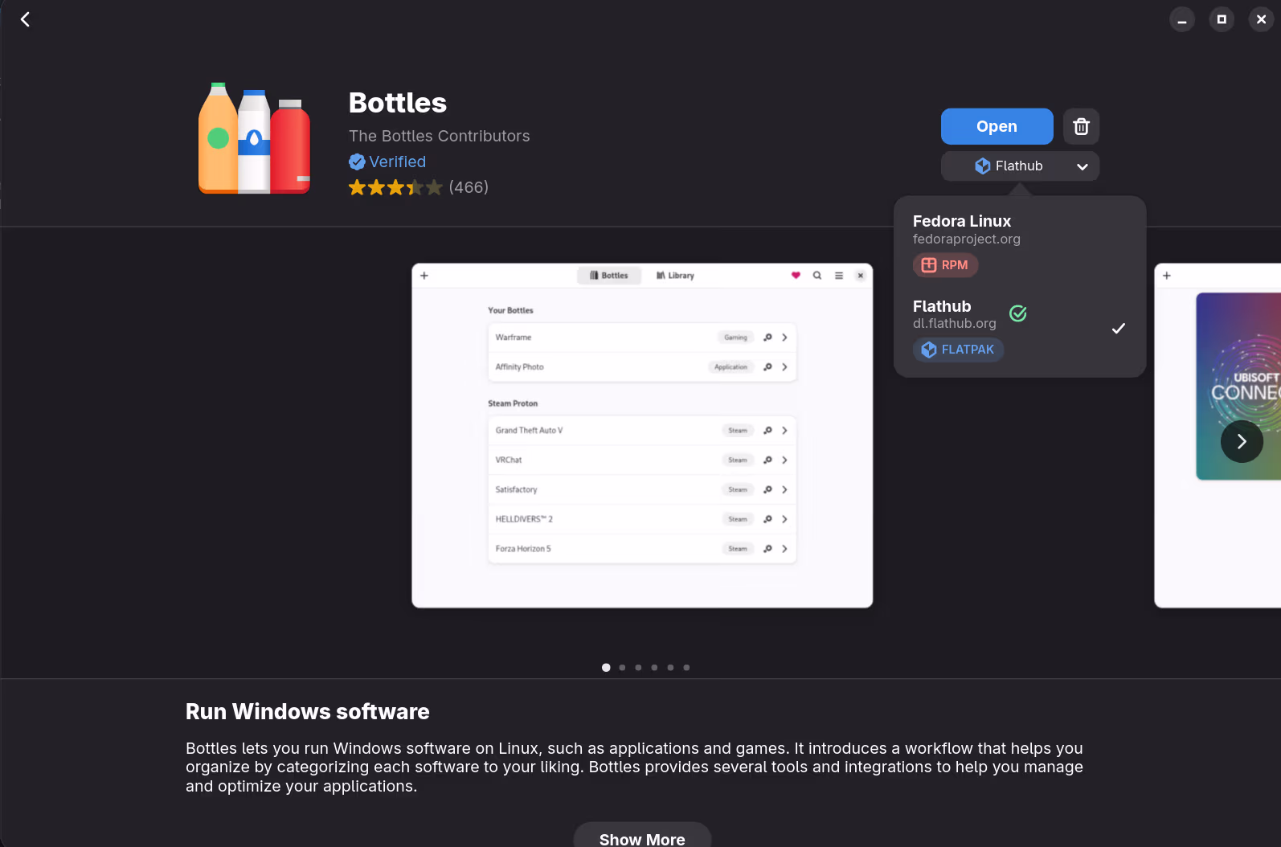Click the FLATPAK package badge
This screenshot has width=1281, height=847.
[958, 350]
